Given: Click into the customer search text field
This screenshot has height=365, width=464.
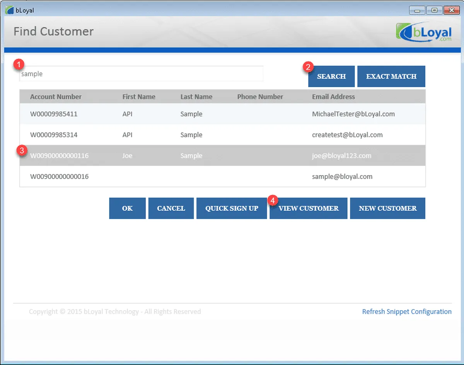Looking at the screenshot, I should tap(142, 74).
